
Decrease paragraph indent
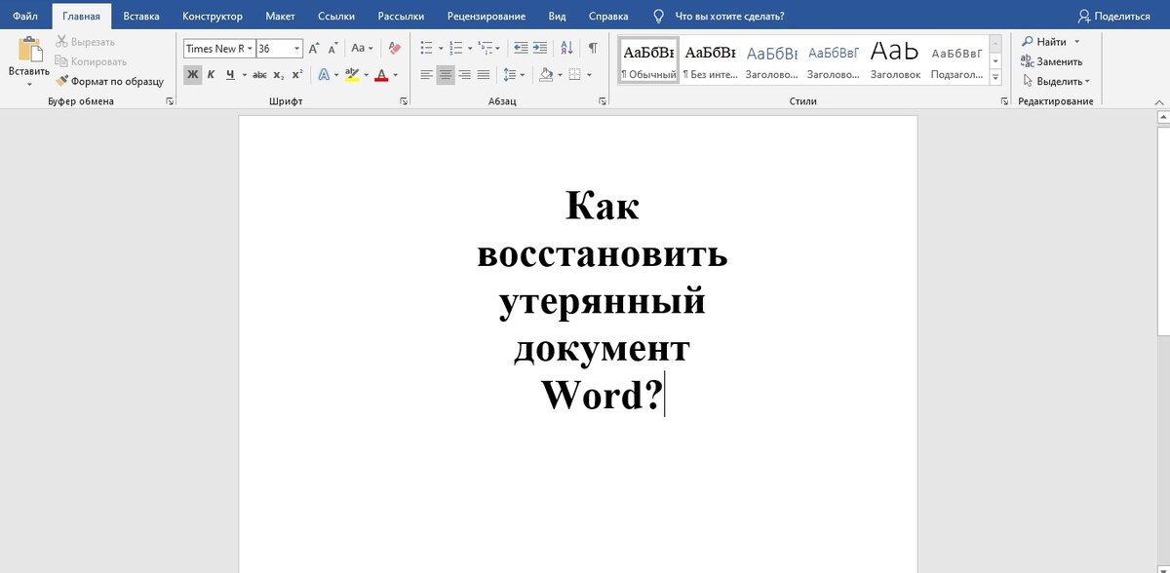pyautogui.click(x=520, y=48)
